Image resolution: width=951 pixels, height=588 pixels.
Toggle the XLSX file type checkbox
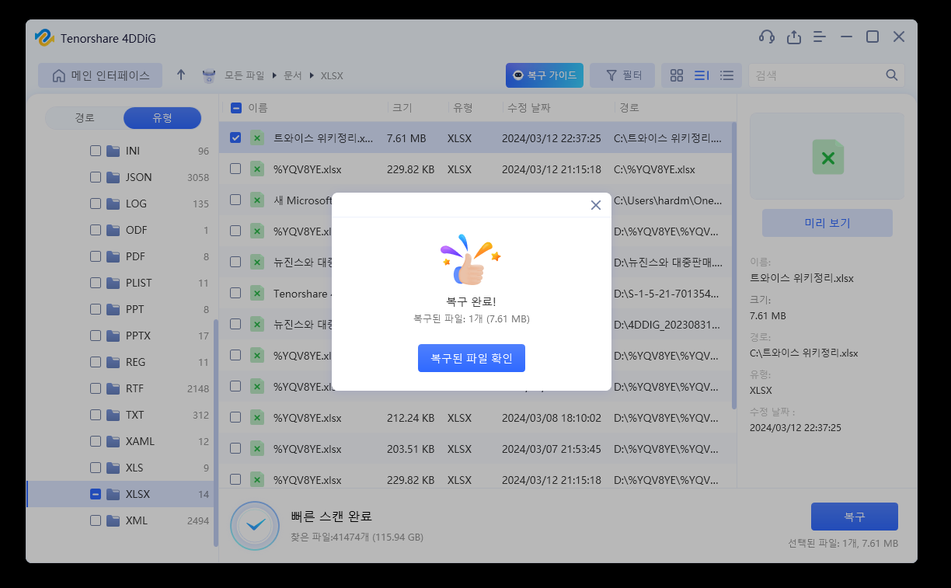[x=96, y=494]
